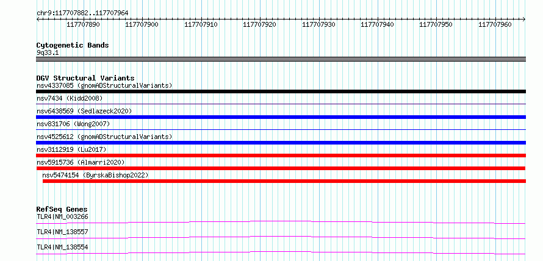This screenshot has height=261, width=543.
Task: Click the 9q33.1 band label
Action: tap(48, 53)
